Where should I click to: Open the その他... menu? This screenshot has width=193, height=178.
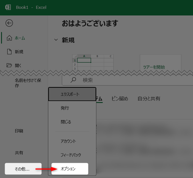pyautogui.click(x=23, y=169)
